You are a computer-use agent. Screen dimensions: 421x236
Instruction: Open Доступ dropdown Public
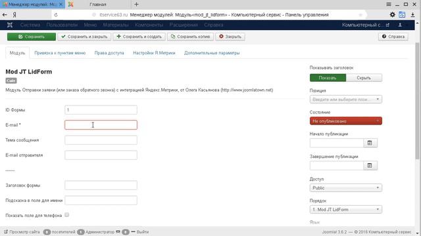(346, 188)
